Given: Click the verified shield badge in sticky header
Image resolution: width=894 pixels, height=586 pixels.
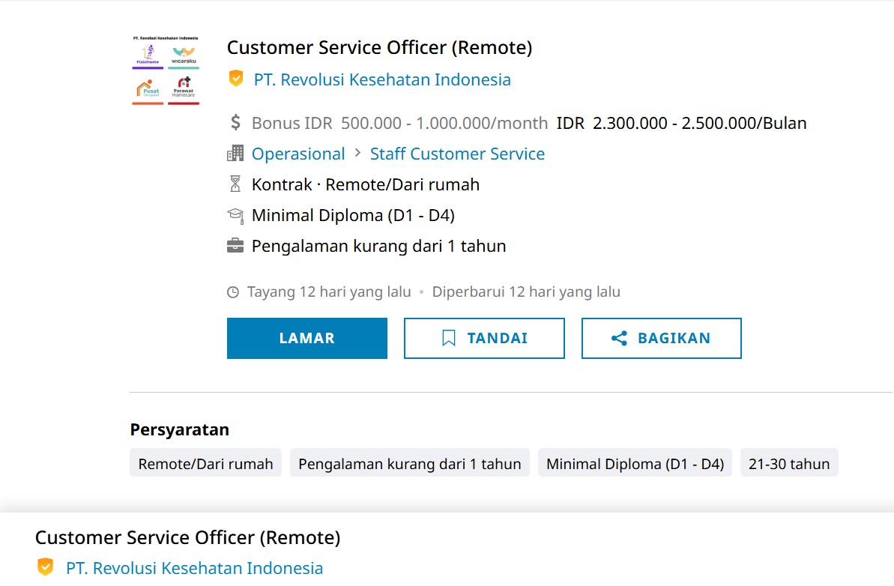Looking at the screenshot, I should 45,567.
